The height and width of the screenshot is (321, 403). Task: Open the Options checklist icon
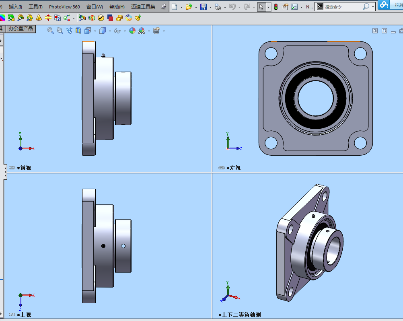point(294,7)
